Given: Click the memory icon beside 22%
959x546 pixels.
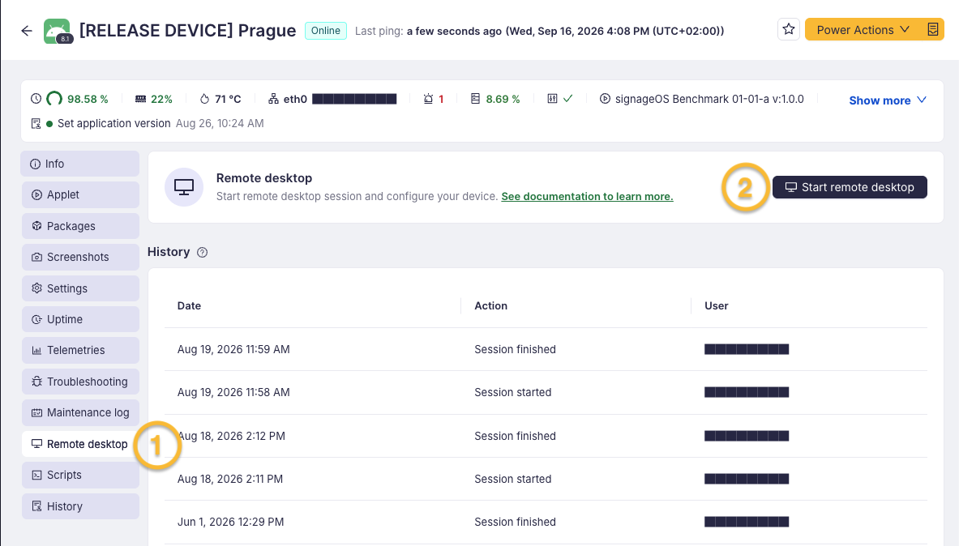Looking at the screenshot, I should (141, 99).
